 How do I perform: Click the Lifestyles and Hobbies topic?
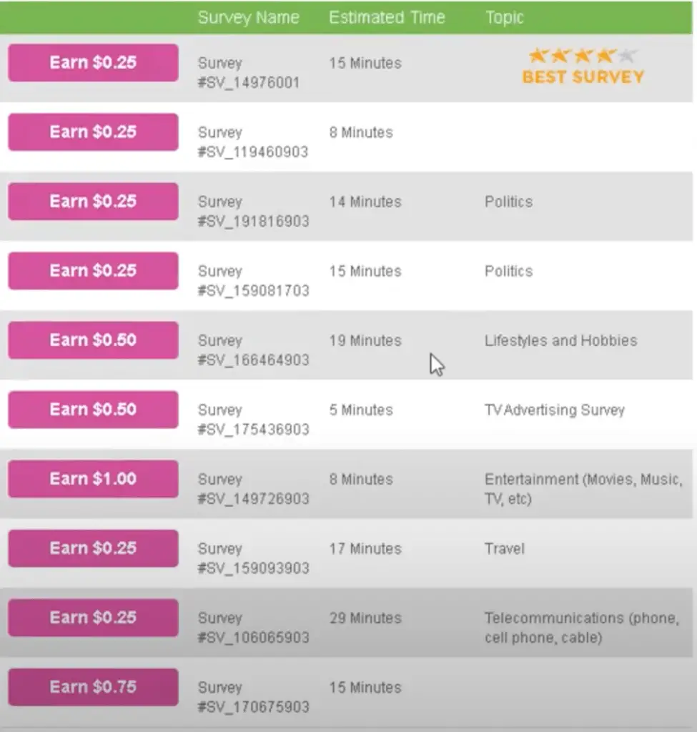560,340
